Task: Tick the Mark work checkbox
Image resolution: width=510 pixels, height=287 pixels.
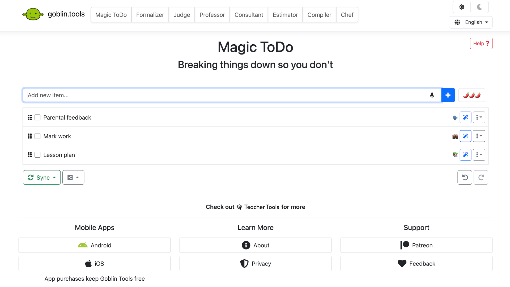Action: pyautogui.click(x=37, y=136)
